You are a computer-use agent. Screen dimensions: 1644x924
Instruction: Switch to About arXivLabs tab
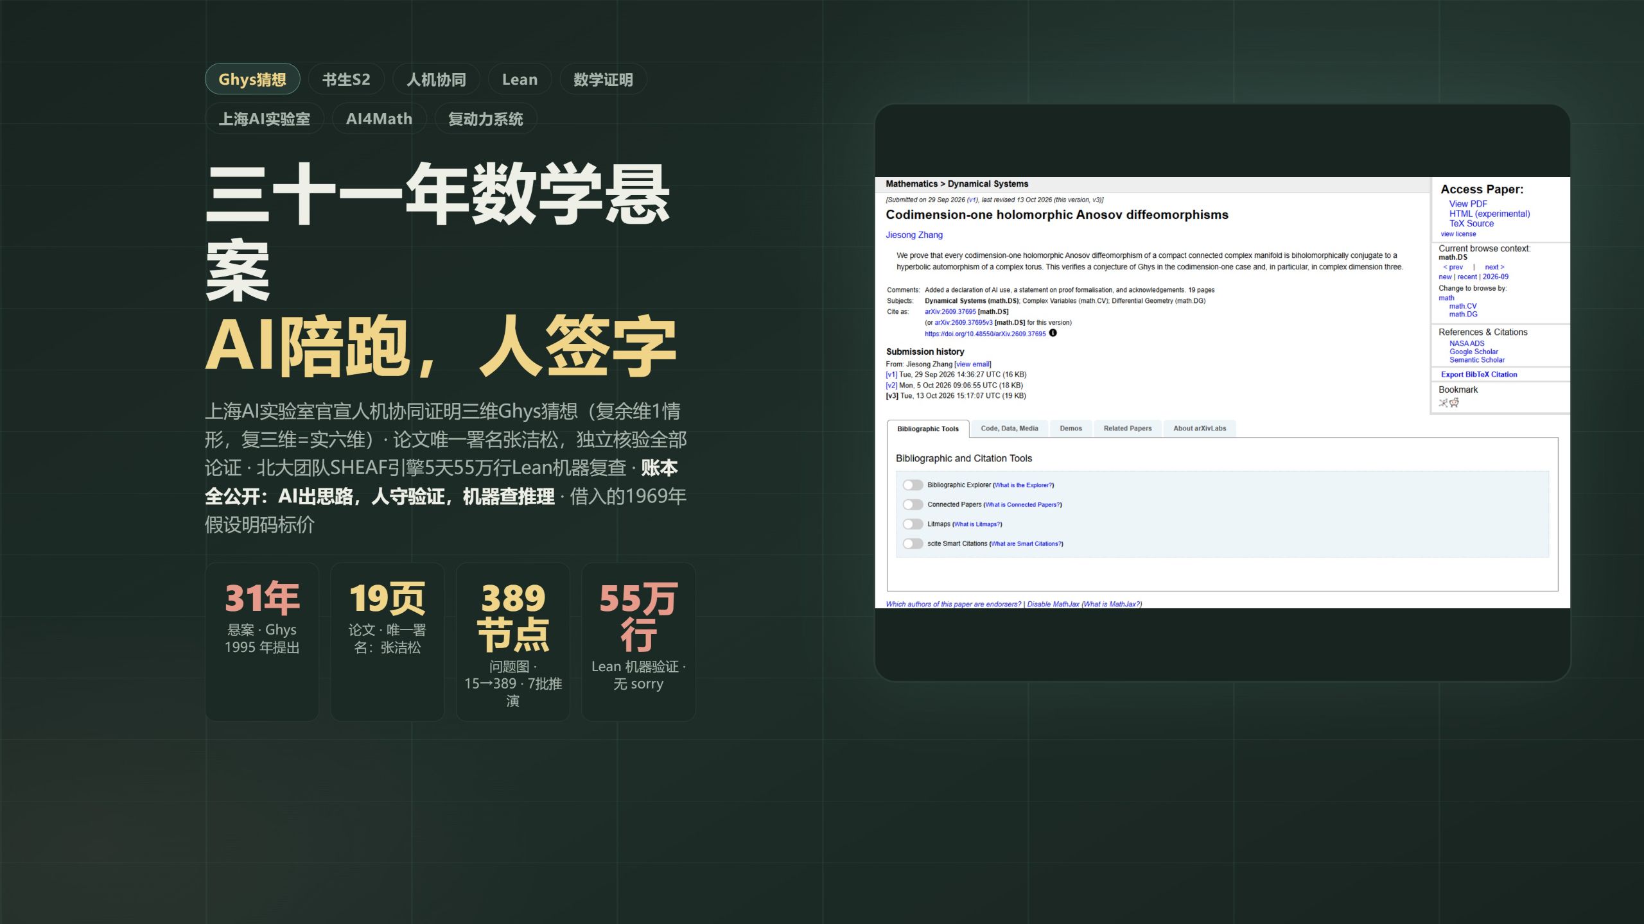(1200, 428)
